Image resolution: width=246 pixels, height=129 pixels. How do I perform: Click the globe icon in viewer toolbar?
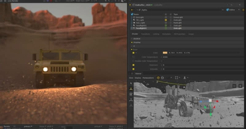[x=162, y=78]
